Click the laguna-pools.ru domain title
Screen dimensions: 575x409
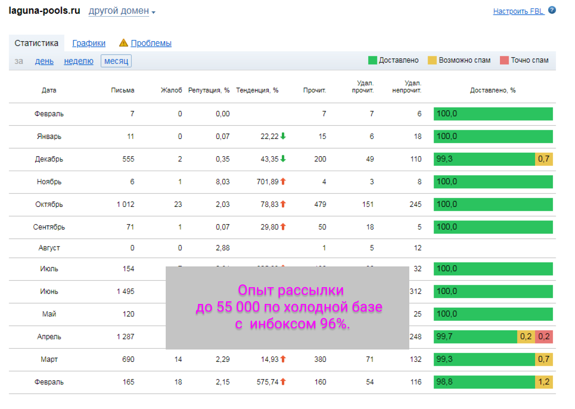[x=44, y=11]
